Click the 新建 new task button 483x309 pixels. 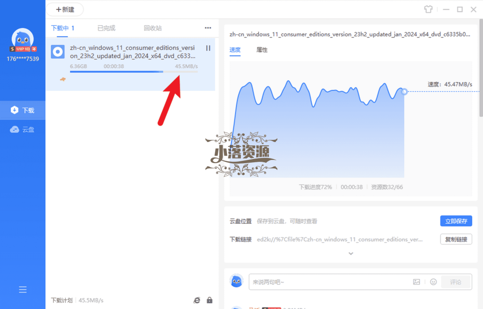(65, 9)
